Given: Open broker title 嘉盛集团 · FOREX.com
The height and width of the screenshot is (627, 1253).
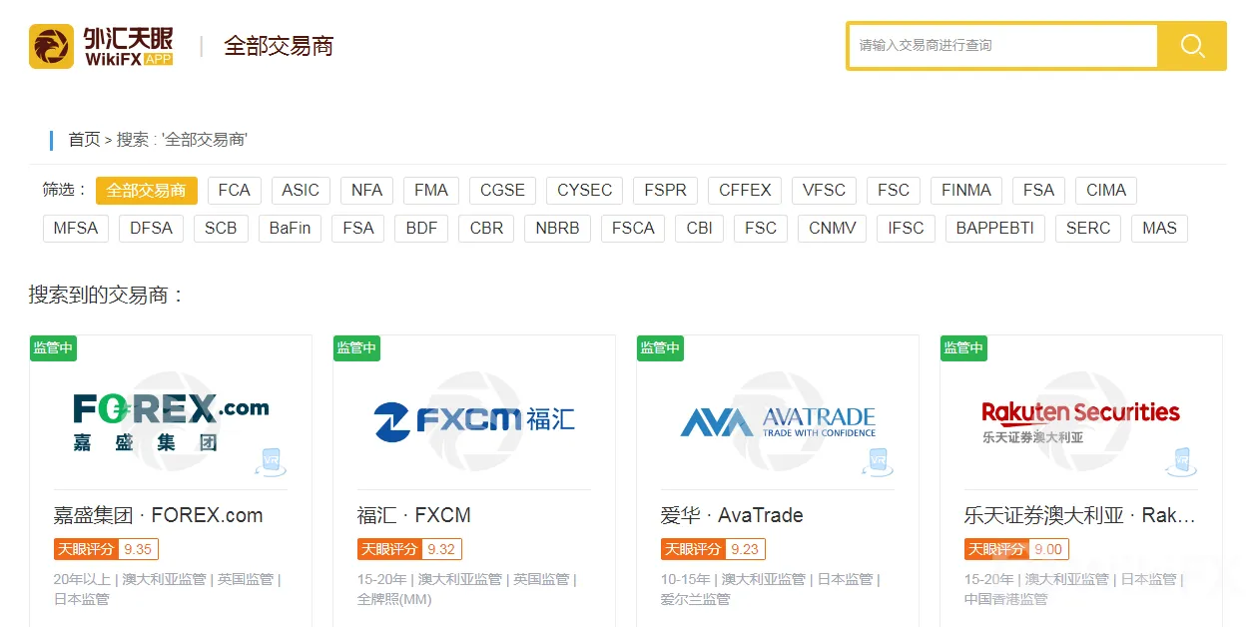Looking at the screenshot, I should tap(158, 515).
